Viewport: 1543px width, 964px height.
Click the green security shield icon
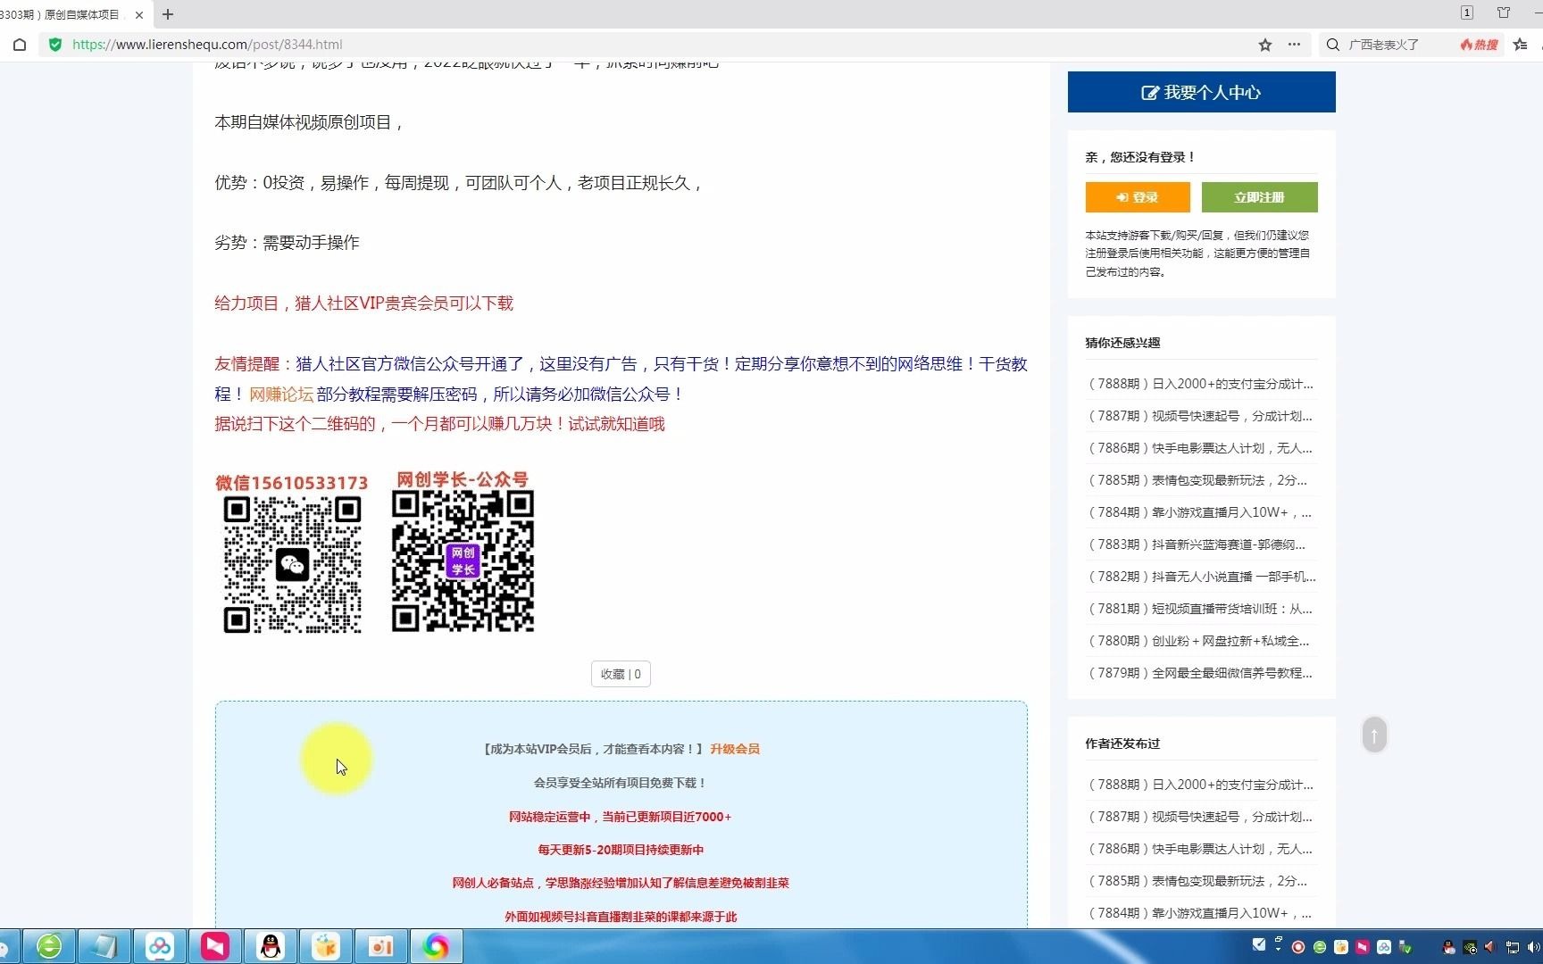point(55,45)
